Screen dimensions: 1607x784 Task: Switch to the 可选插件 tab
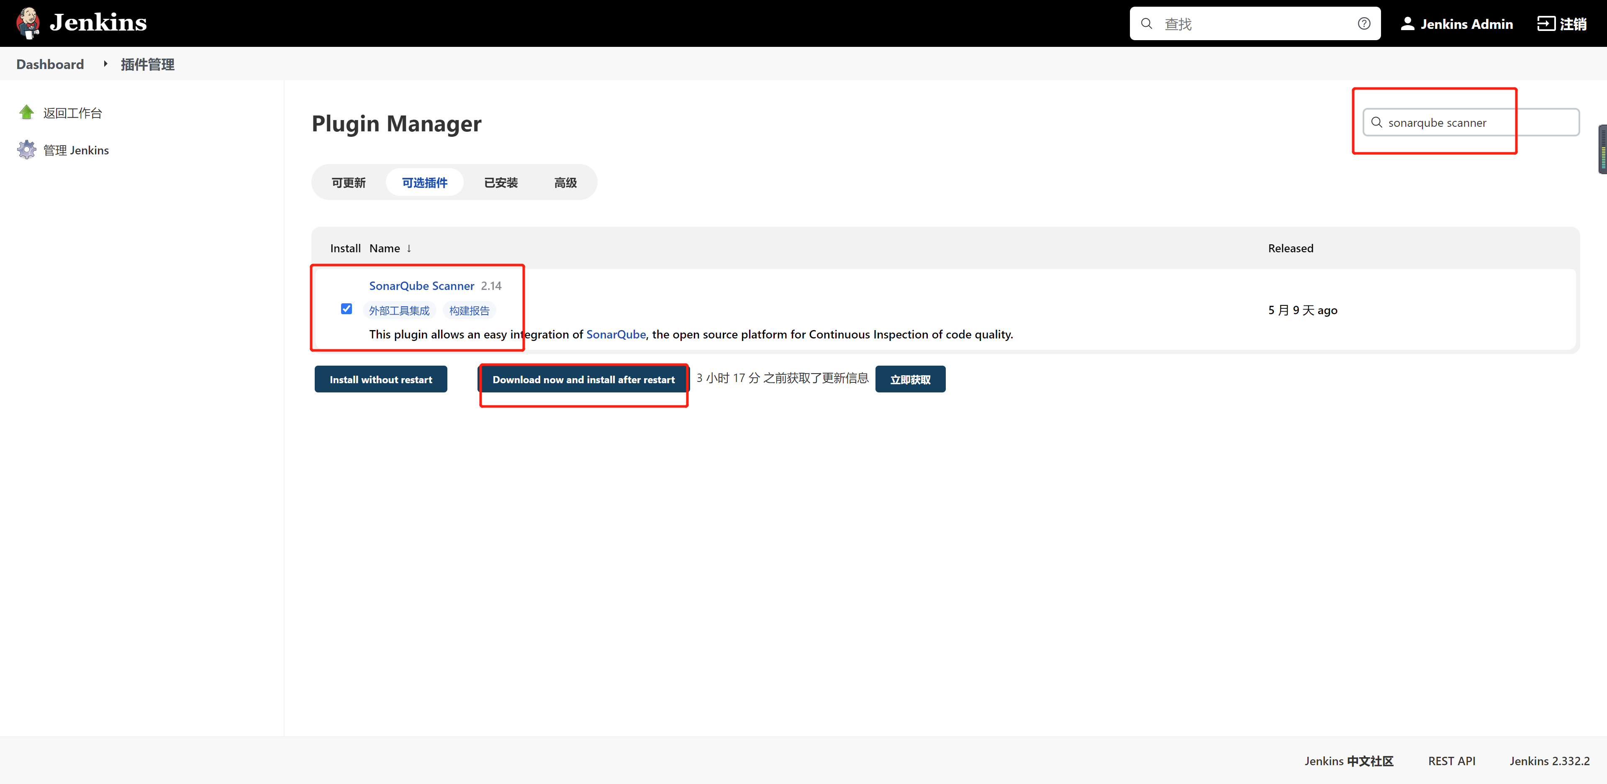tap(424, 183)
